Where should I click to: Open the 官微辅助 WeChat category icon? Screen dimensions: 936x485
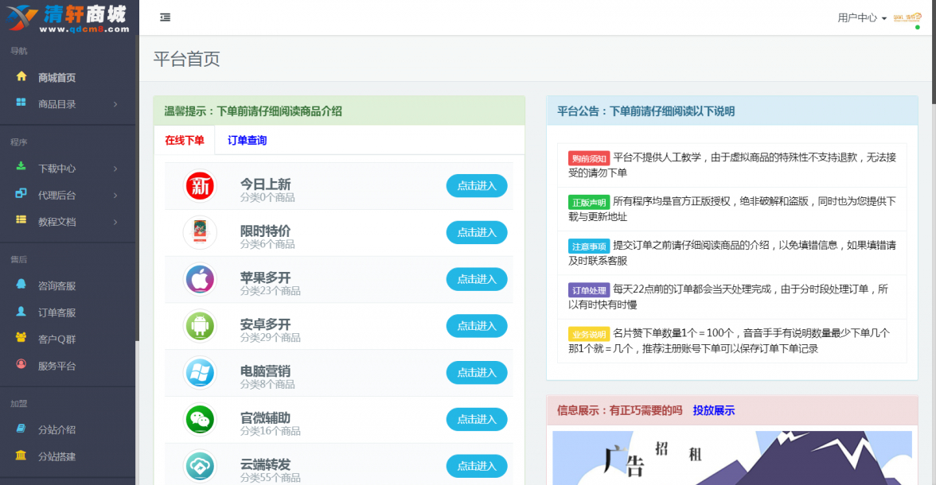pyautogui.click(x=200, y=419)
